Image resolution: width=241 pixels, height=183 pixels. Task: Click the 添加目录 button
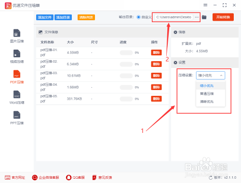point(63,17)
